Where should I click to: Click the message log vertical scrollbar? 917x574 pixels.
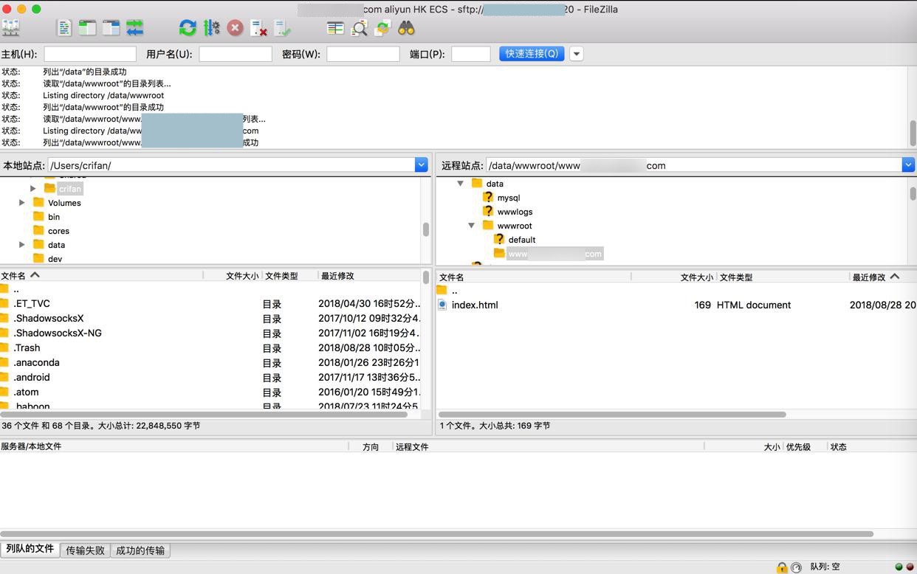tap(913, 134)
